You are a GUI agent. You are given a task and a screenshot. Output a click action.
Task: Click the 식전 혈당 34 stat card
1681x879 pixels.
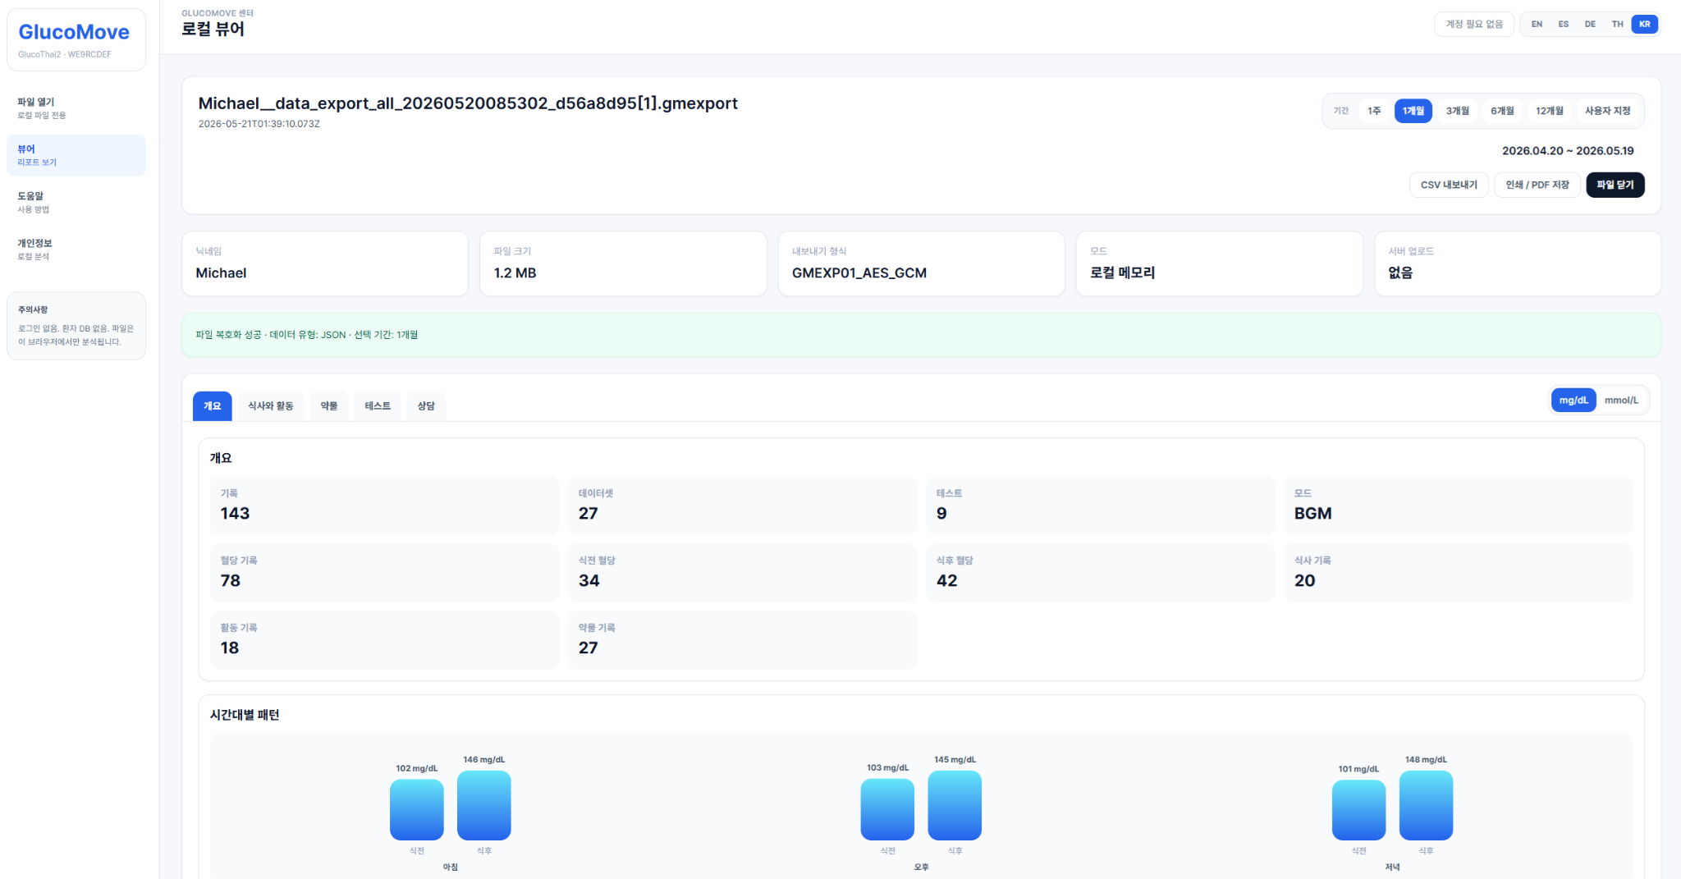(x=742, y=573)
